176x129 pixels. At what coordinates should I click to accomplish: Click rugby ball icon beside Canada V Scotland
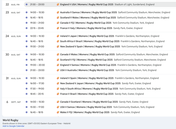58,102
